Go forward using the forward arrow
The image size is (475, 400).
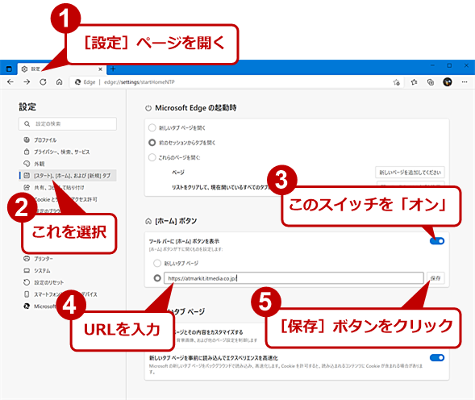[x=27, y=81]
